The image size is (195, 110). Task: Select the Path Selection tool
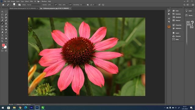(x=6, y=35)
